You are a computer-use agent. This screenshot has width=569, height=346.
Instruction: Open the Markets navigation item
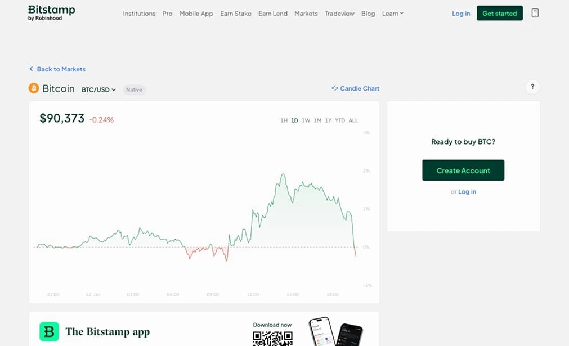tap(306, 14)
